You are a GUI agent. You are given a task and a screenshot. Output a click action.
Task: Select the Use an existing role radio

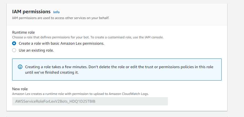point(14,50)
